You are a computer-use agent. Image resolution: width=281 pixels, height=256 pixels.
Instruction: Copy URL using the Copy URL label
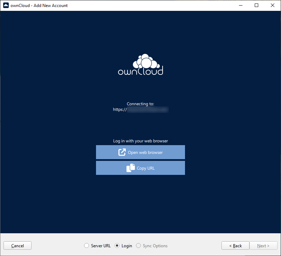(x=145, y=168)
